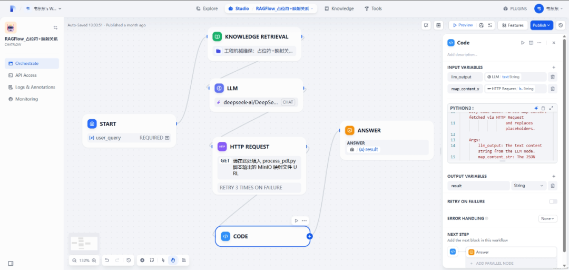This screenshot has width=569, height=270.
Task: Zoom in the canvas
Action: [94, 260]
